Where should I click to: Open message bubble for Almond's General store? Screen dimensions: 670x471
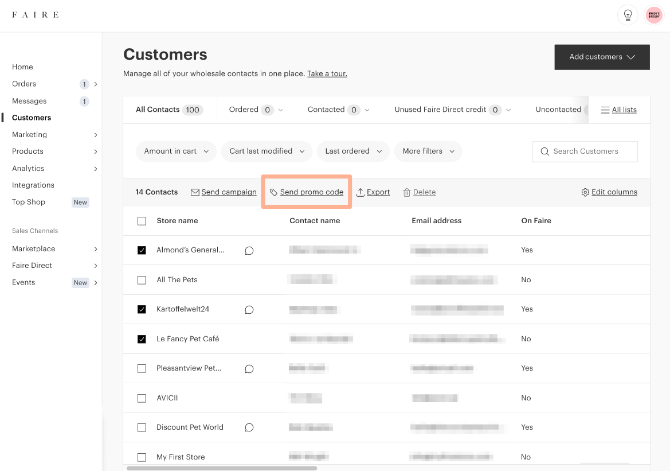tap(249, 251)
